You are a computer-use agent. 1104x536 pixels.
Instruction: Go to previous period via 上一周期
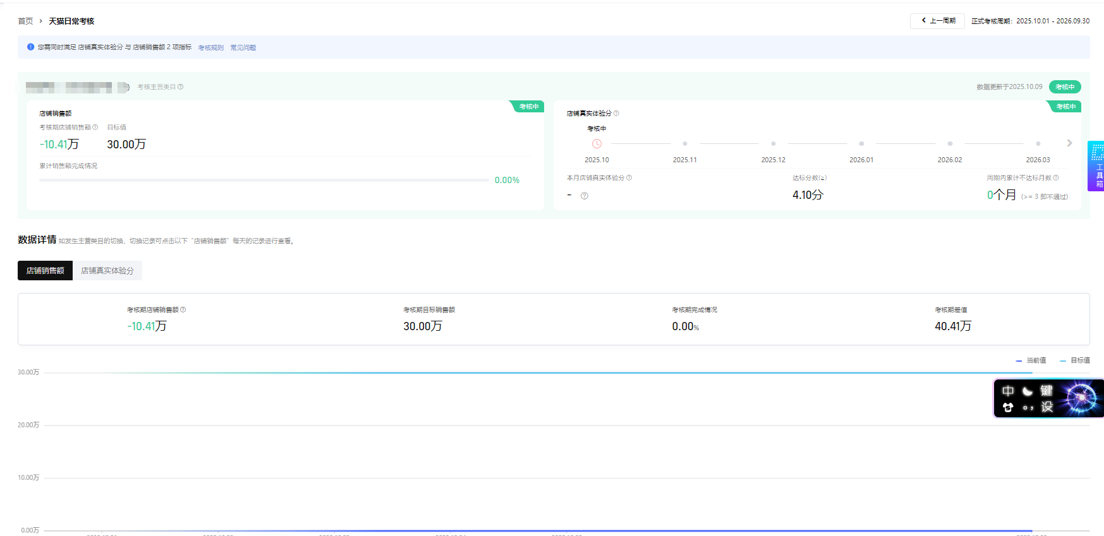click(937, 21)
